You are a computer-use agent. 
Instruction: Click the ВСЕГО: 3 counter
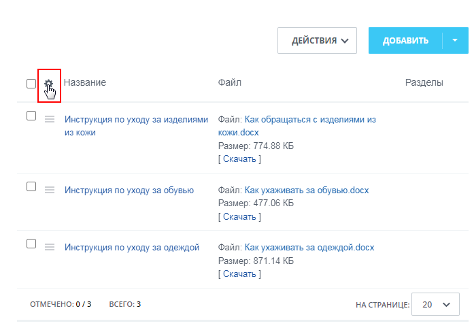click(x=125, y=304)
